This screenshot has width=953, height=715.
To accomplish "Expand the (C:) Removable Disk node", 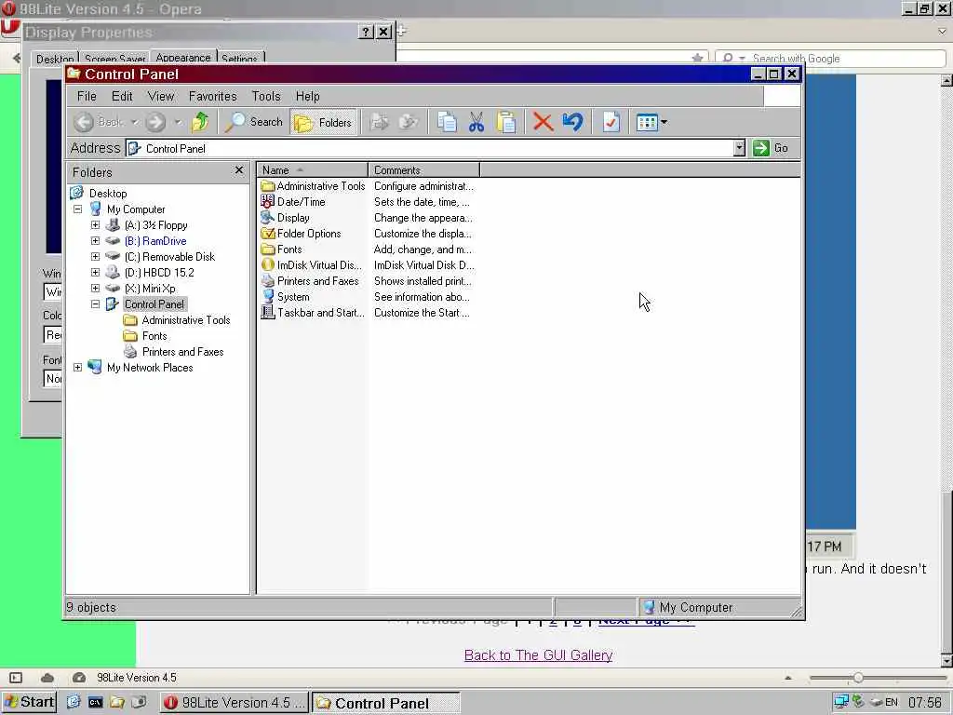I will tap(96, 257).
